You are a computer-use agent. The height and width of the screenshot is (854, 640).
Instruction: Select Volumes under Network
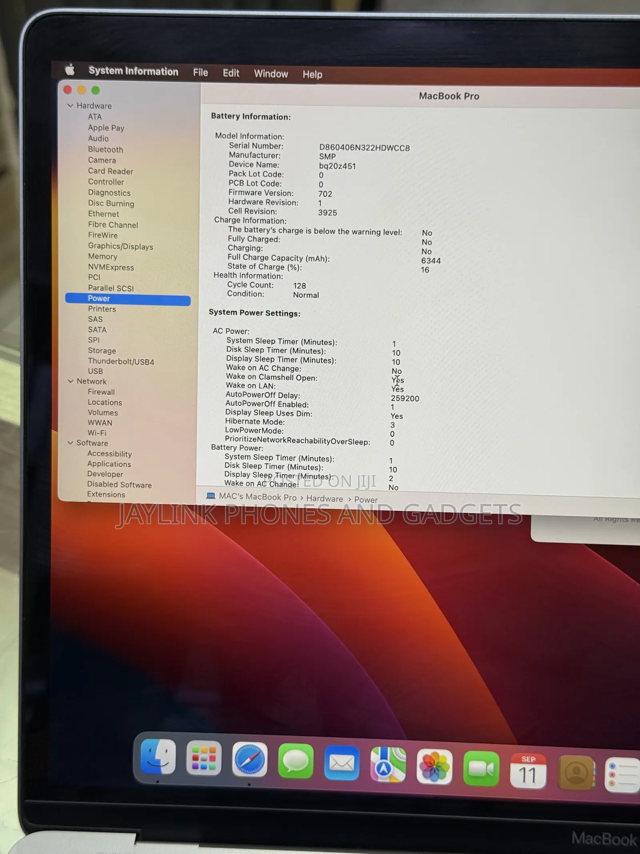coord(103,413)
